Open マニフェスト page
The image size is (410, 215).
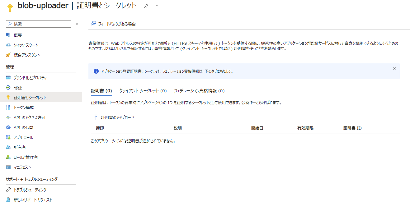(22, 167)
